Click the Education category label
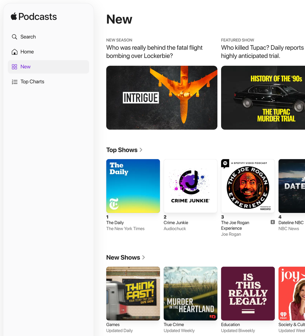 pos(230,324)
